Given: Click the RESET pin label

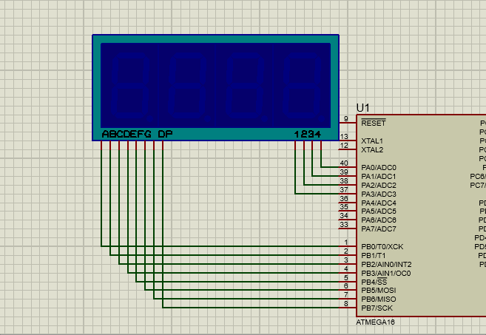Looking at the screenshot, I should [374, 123].
